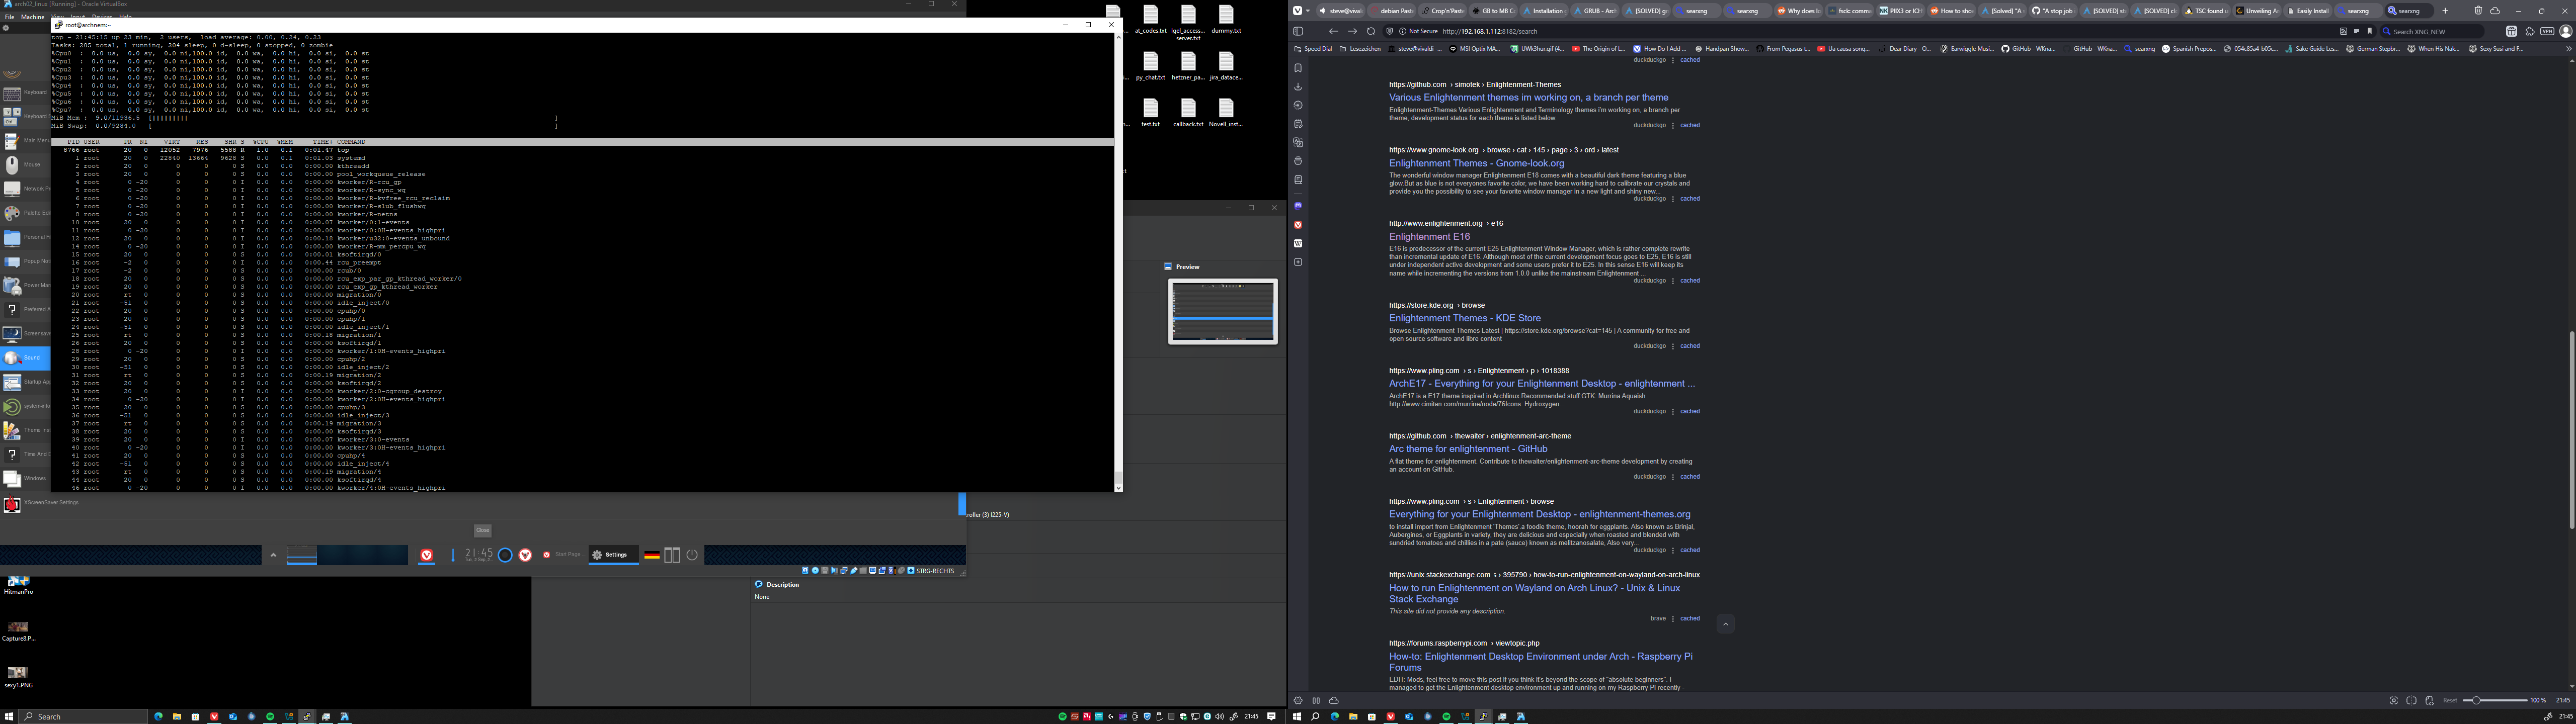Open Vivaldi sync cloud icon in tab bar
Image resolution: width=2576 pixels, height=724 pixels.
pos(2494,11)
